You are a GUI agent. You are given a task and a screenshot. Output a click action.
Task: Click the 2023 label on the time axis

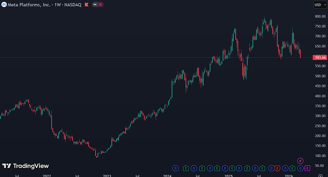point(107,176)
